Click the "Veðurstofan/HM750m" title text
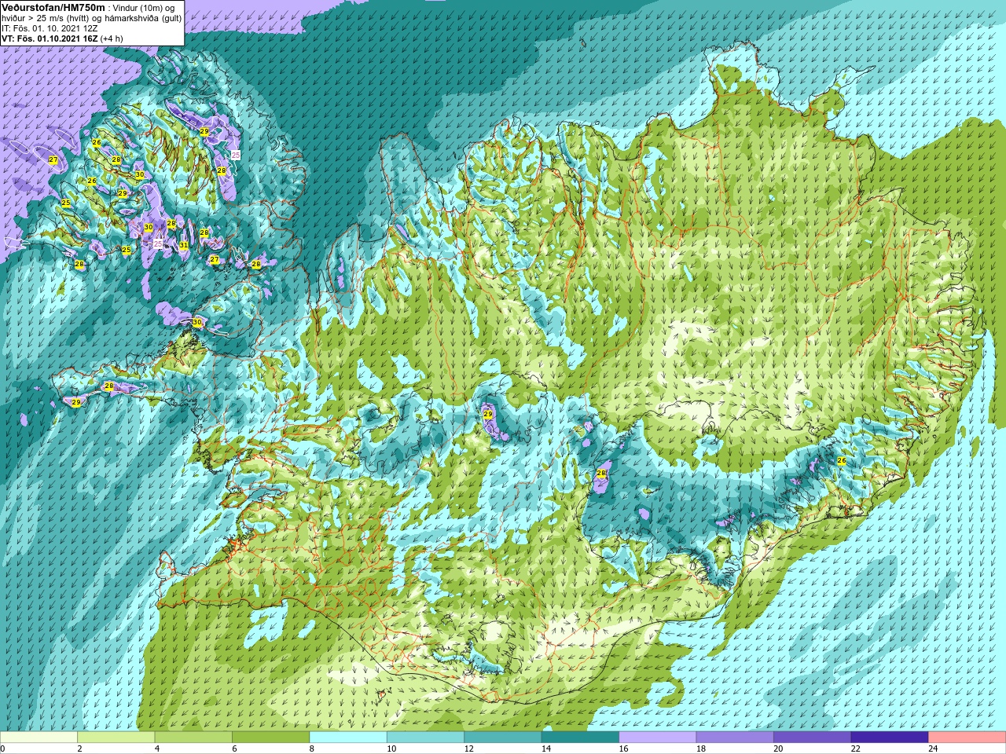The height and width of the screenshot is (754, 1006). pos(53,6)
